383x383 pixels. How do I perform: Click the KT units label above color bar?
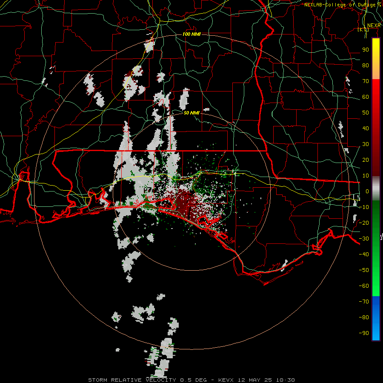pos(363,30)
